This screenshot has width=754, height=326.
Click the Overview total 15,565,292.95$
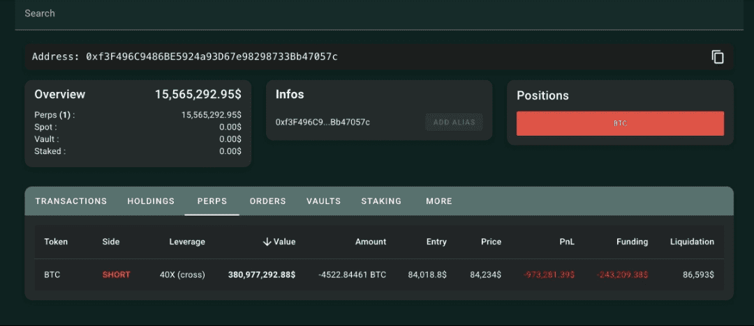coord(198,95)
